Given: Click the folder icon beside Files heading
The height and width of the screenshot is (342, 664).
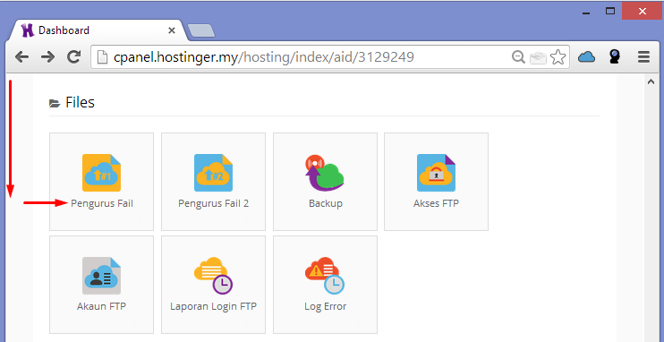Looking at the screenshot, I should coord(55,103).
